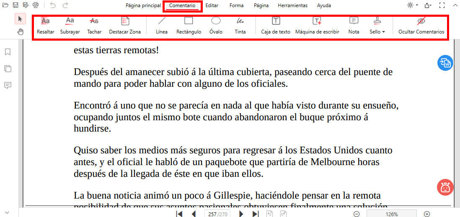Switch to the Página principal tab
Image resolution: width=460 pixels, height=217 pixels.
coord(143,5)
